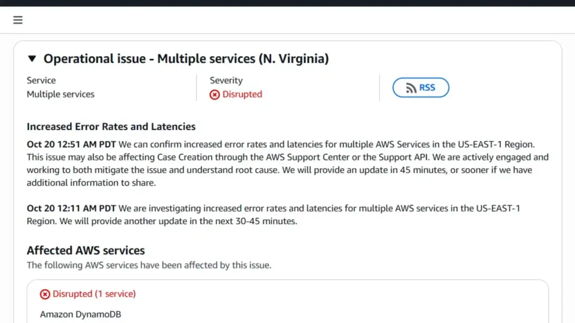Open the hamburger navigation menu
Viewport: 575px width, 323px height.
tap(18, 20)
